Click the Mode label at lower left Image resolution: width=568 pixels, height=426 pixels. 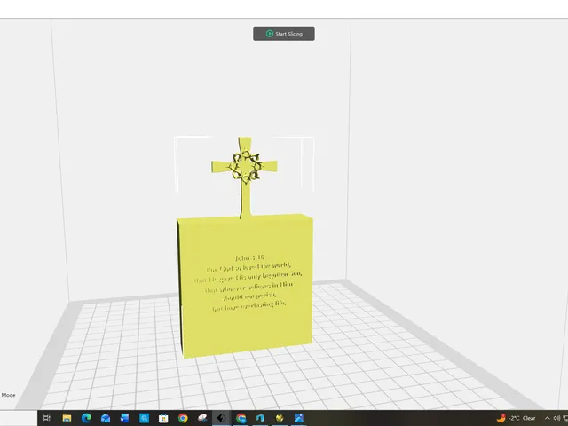click(x=8, y=395)
